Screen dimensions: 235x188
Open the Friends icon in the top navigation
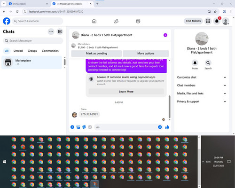(x=116, y=21)
